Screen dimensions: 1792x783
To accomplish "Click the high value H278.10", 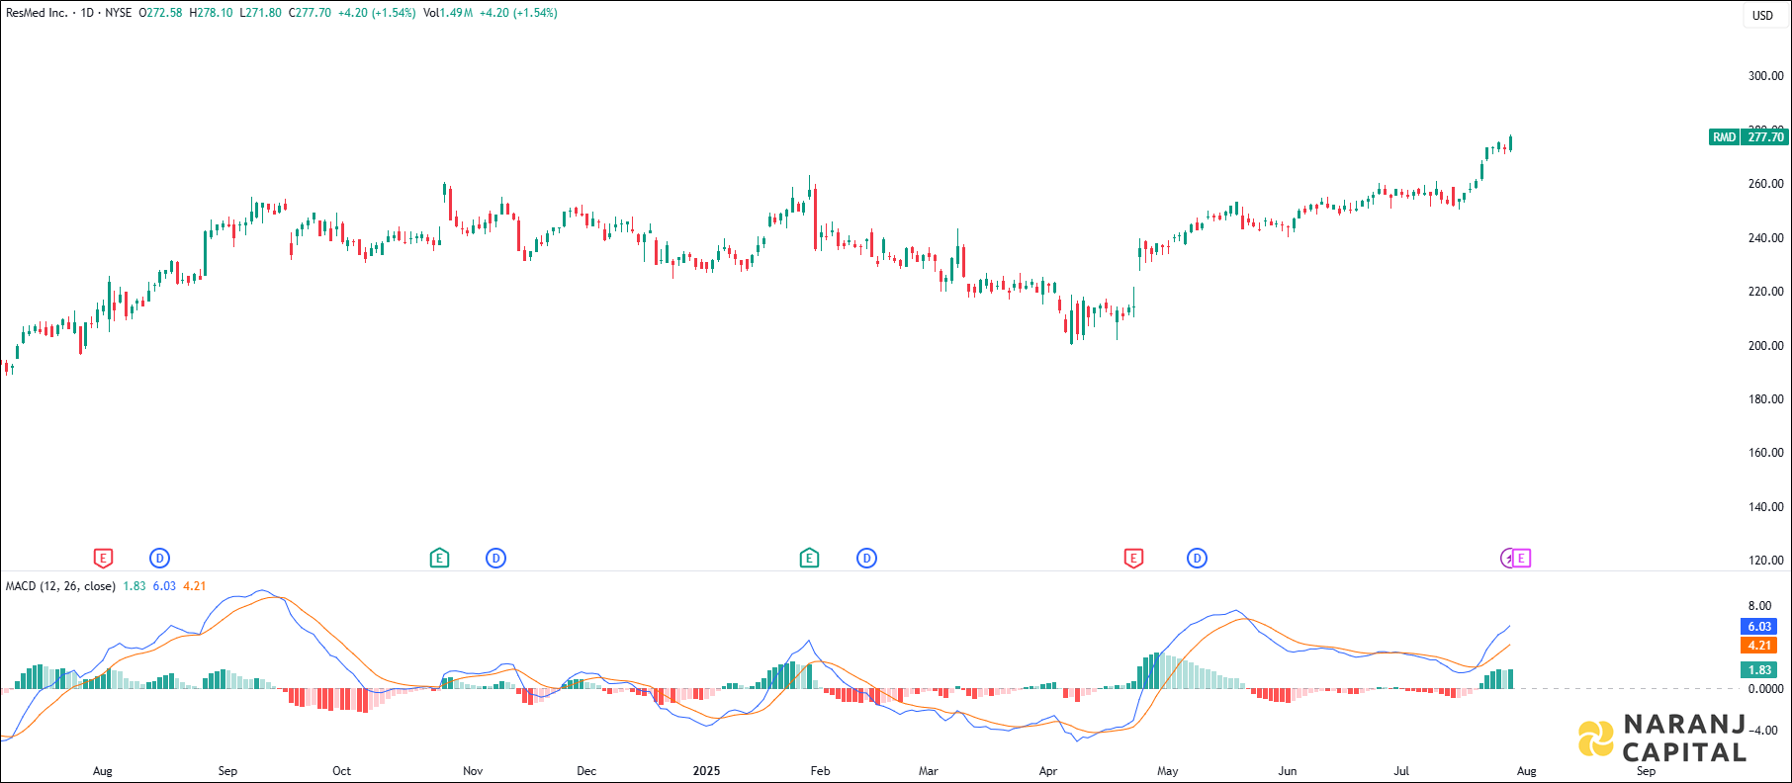I will point(211,13).
